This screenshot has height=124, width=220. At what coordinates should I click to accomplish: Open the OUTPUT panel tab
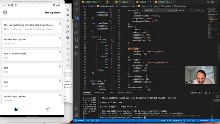click(x=111, y=93)
